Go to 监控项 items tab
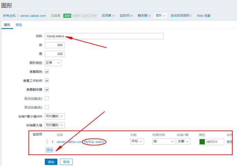237x166 pixels. (126, 15)
